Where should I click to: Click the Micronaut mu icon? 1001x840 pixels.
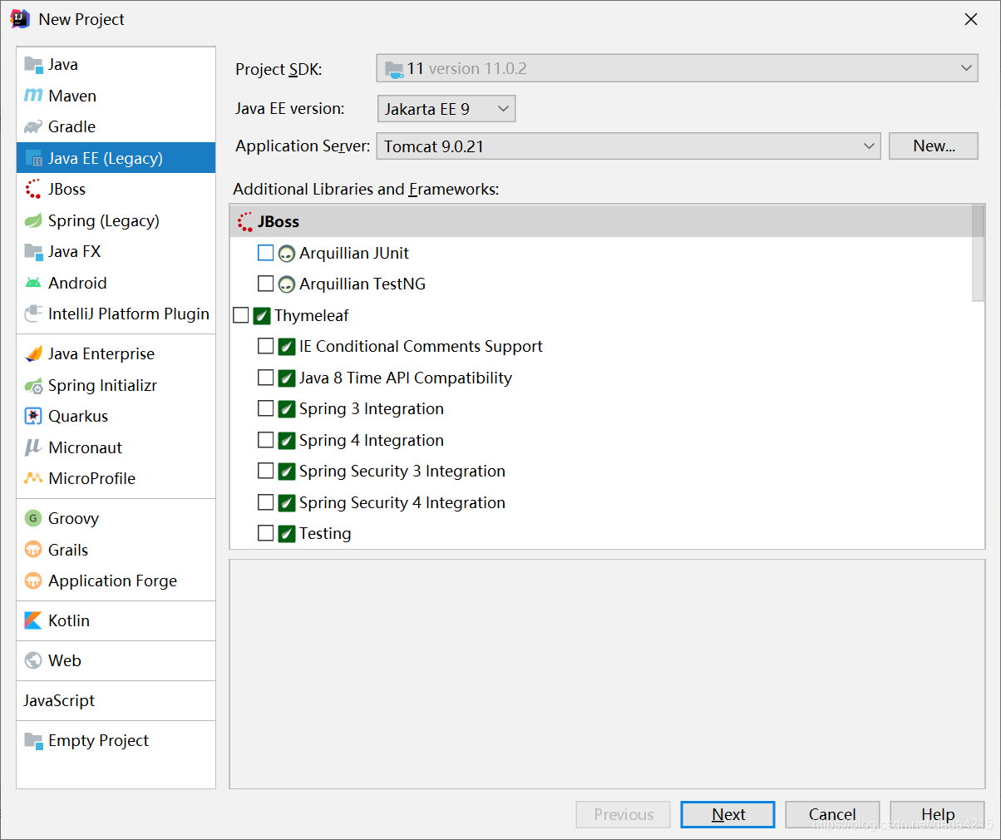33,447
